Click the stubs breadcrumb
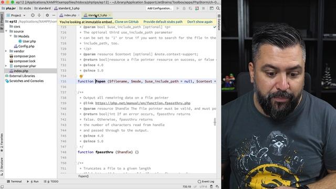336x189 pixels. (x=25, y=8)
